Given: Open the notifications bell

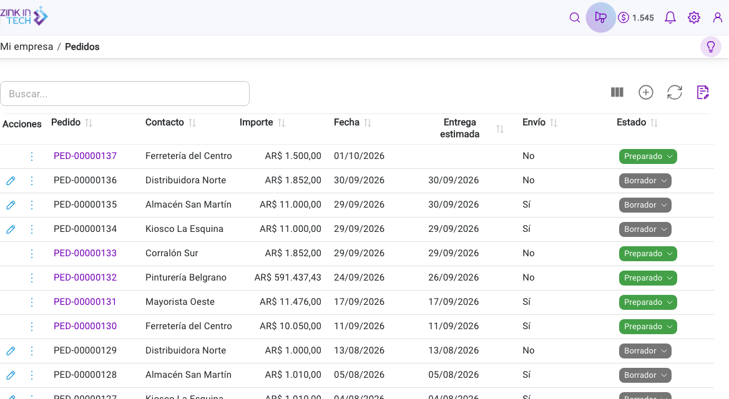Looking at the screenshot, I should tap(670, 17).
